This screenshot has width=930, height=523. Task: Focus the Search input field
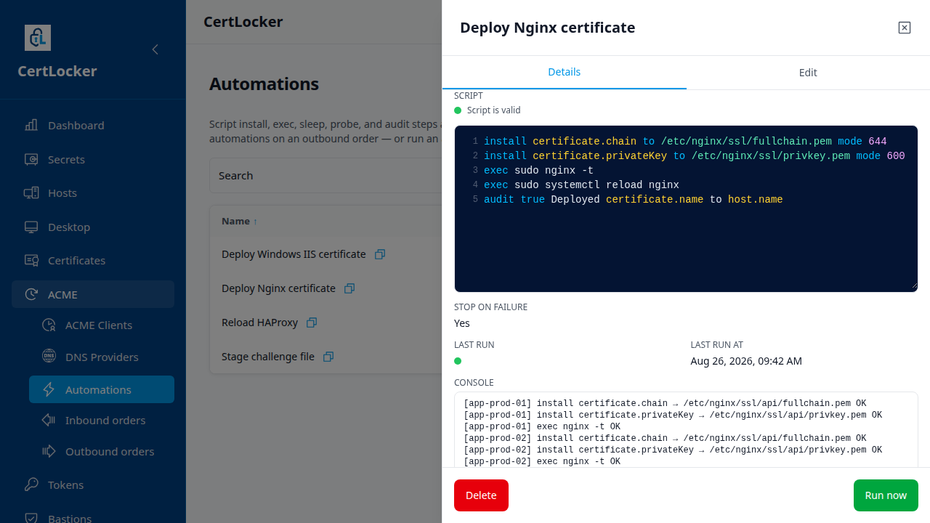click(x=325, y=176)
